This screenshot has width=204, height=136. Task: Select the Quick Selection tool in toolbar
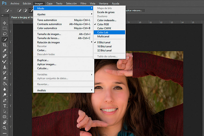pyautogui.click(x=4, y=39)
